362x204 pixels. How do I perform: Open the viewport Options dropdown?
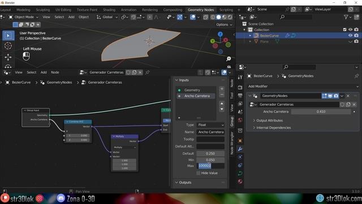click(x=224, y=24)
